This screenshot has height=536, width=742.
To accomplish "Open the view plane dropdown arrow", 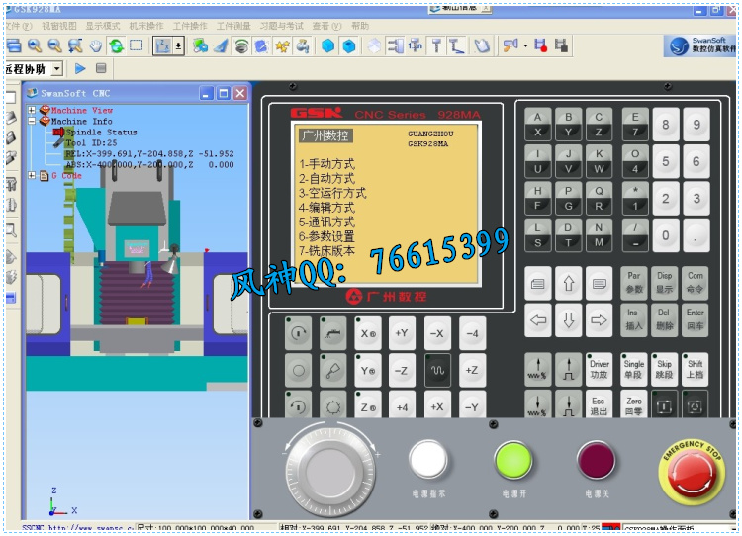I will click(178, 45).
